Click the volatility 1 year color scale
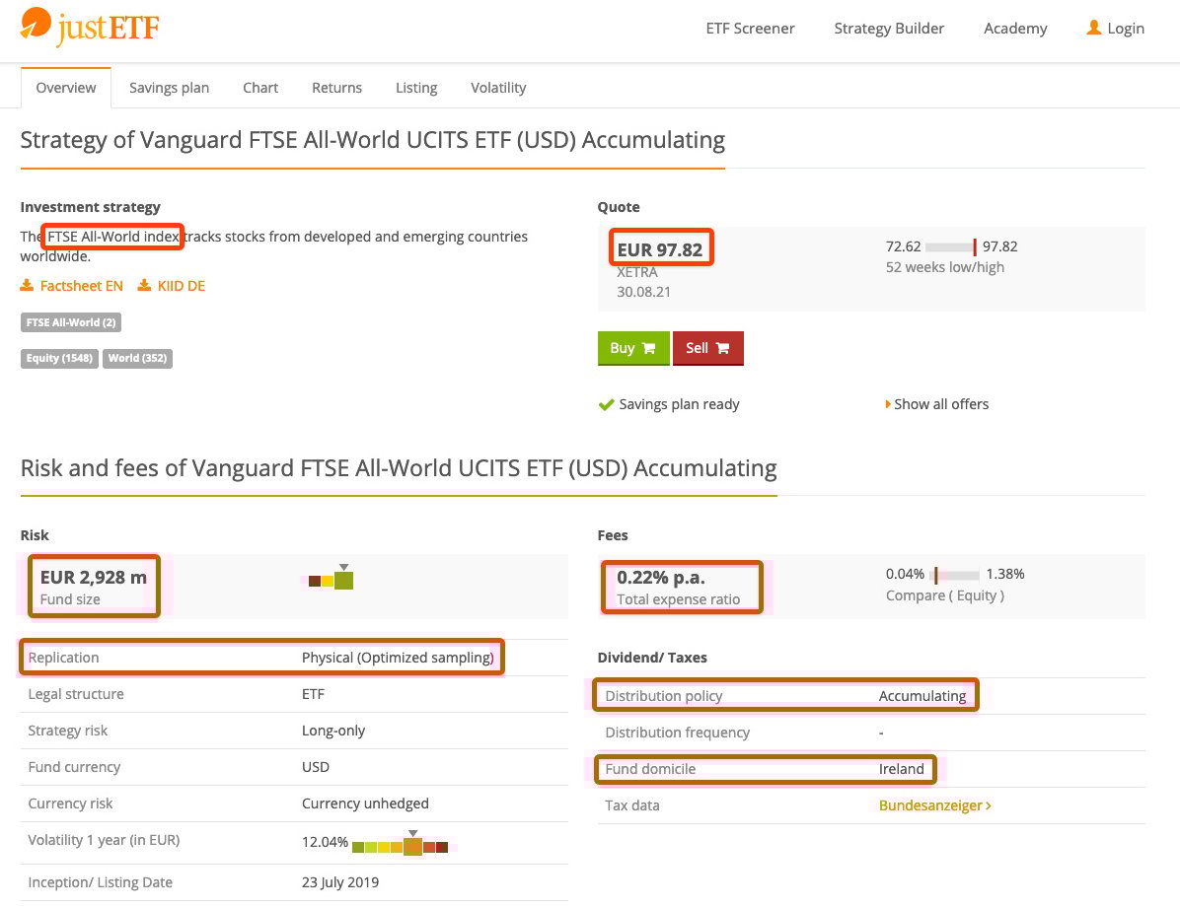The height and width of the screenshot is (908, 1180). [401, 846]
